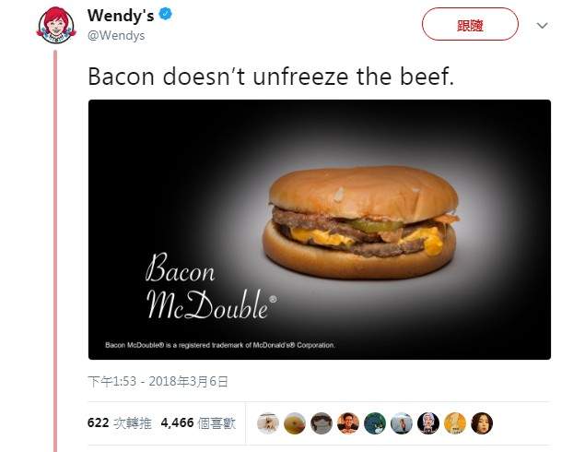
Task: Enlarge the Bacon McDouble burger image
Action: click(320, 230)
